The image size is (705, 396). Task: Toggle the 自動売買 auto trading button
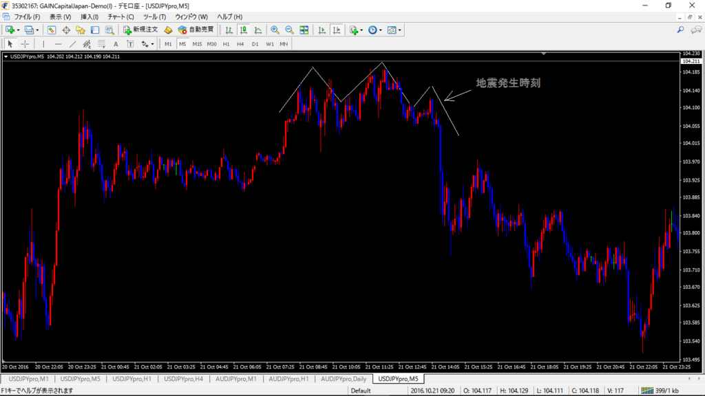tap(196, 30)
